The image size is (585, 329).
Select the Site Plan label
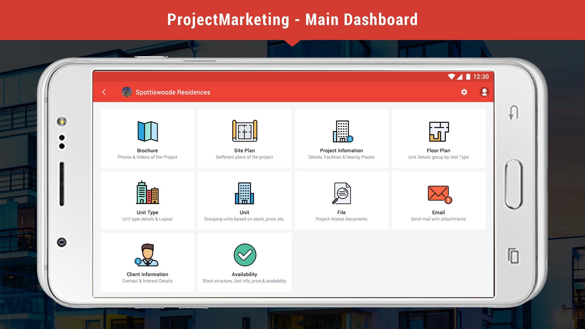(x=244, y=150)
